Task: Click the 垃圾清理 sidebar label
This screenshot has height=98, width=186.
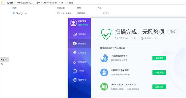Action: coord(82,53)
